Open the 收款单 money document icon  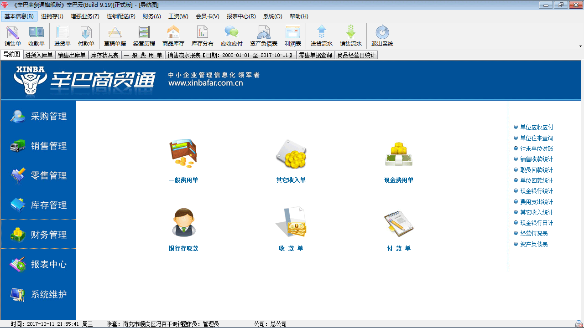pos(291,222)
